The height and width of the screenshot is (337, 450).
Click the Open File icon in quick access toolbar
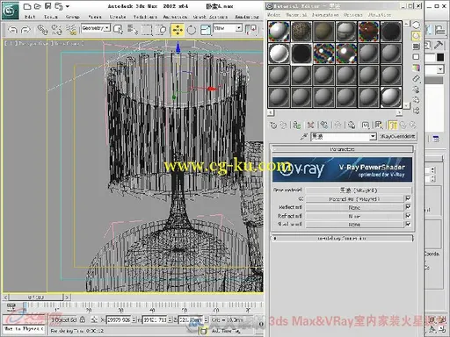point(37,6)
